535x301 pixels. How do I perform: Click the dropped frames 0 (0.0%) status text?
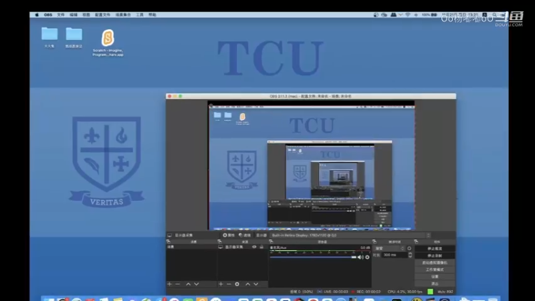coord(302,292)
